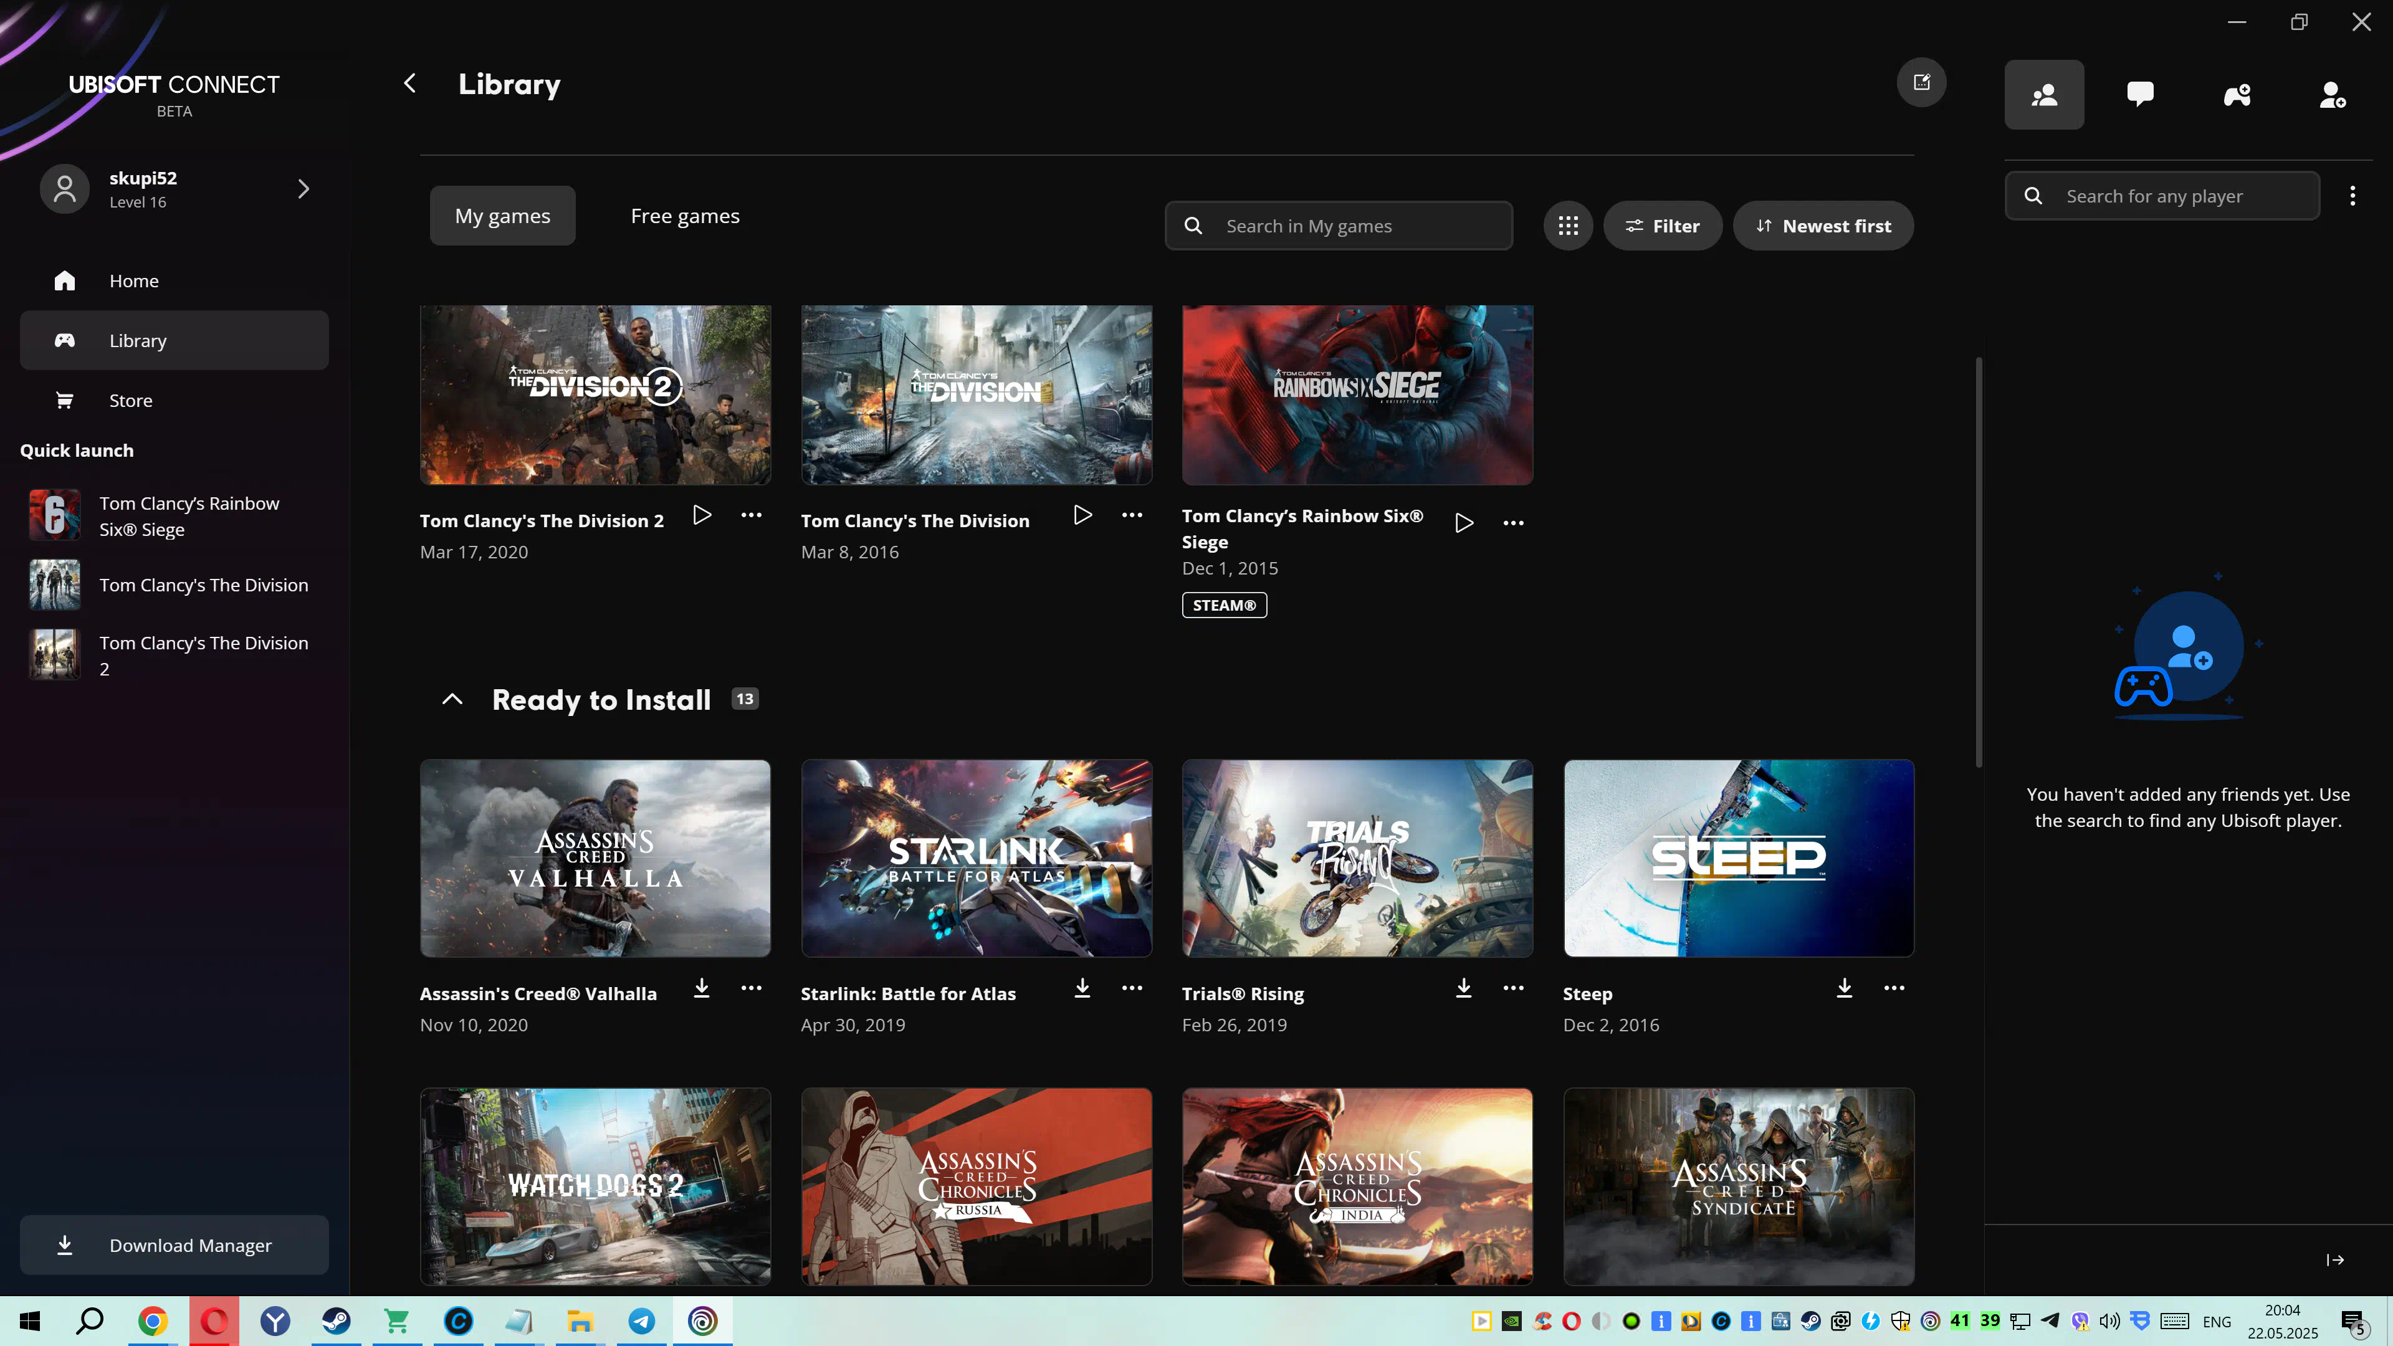This screenshot has height=1346, width=2393.
Task: Open Assassin's Creed Valhalla cover art
Action: [596, 858]
